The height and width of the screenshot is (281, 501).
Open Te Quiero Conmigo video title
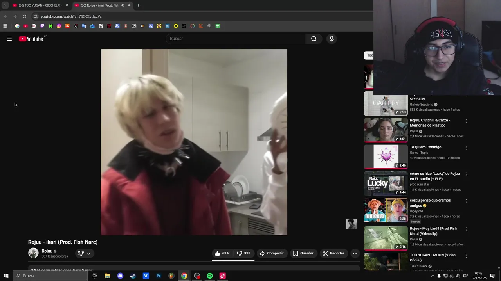(425, 147)
